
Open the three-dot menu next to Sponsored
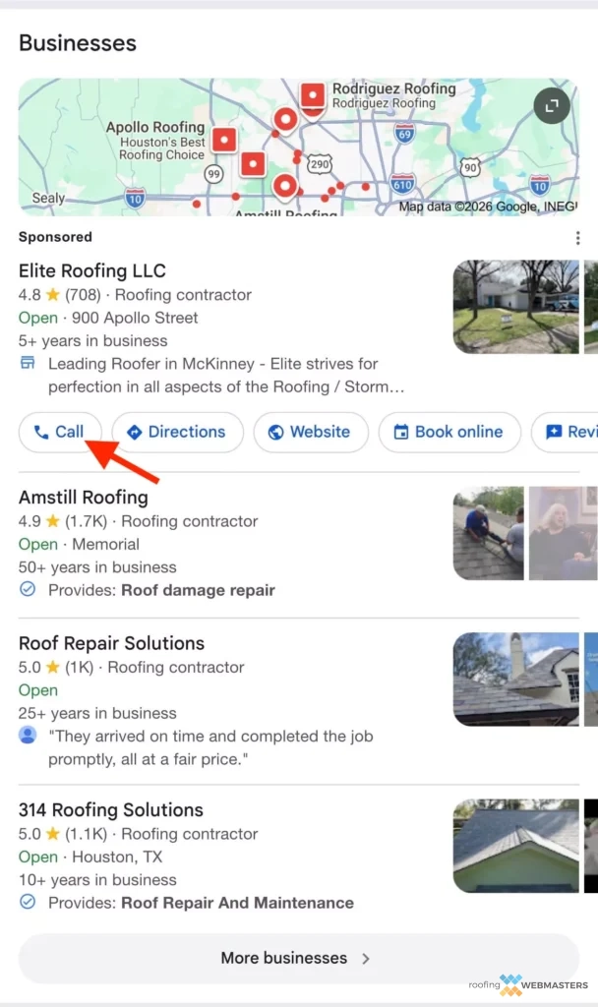point(577,237)
